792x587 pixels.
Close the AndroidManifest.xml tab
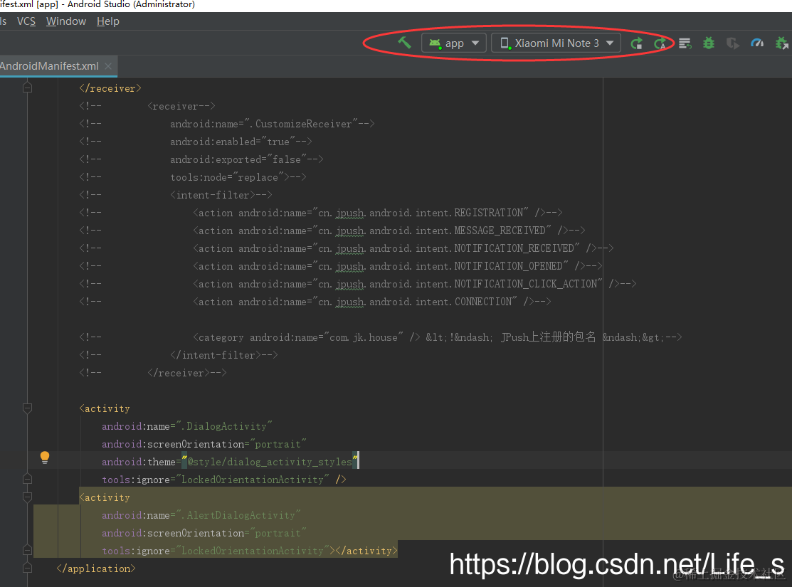point(108,66)
